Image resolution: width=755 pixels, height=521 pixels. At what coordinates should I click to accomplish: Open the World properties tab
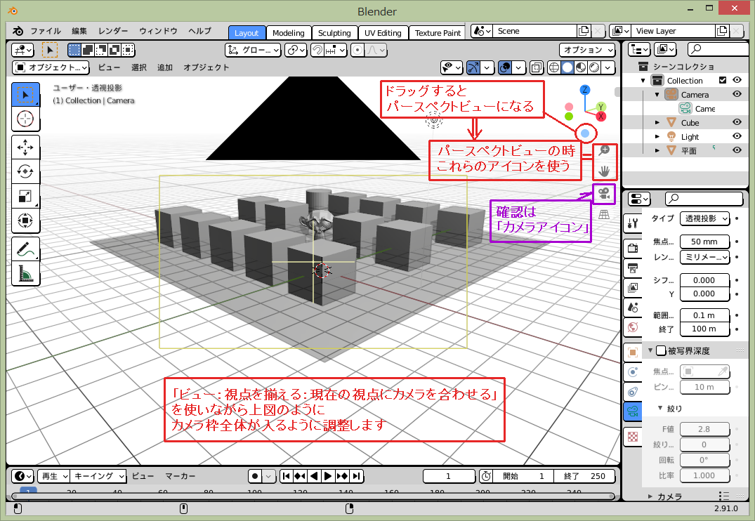click(633, 327)
